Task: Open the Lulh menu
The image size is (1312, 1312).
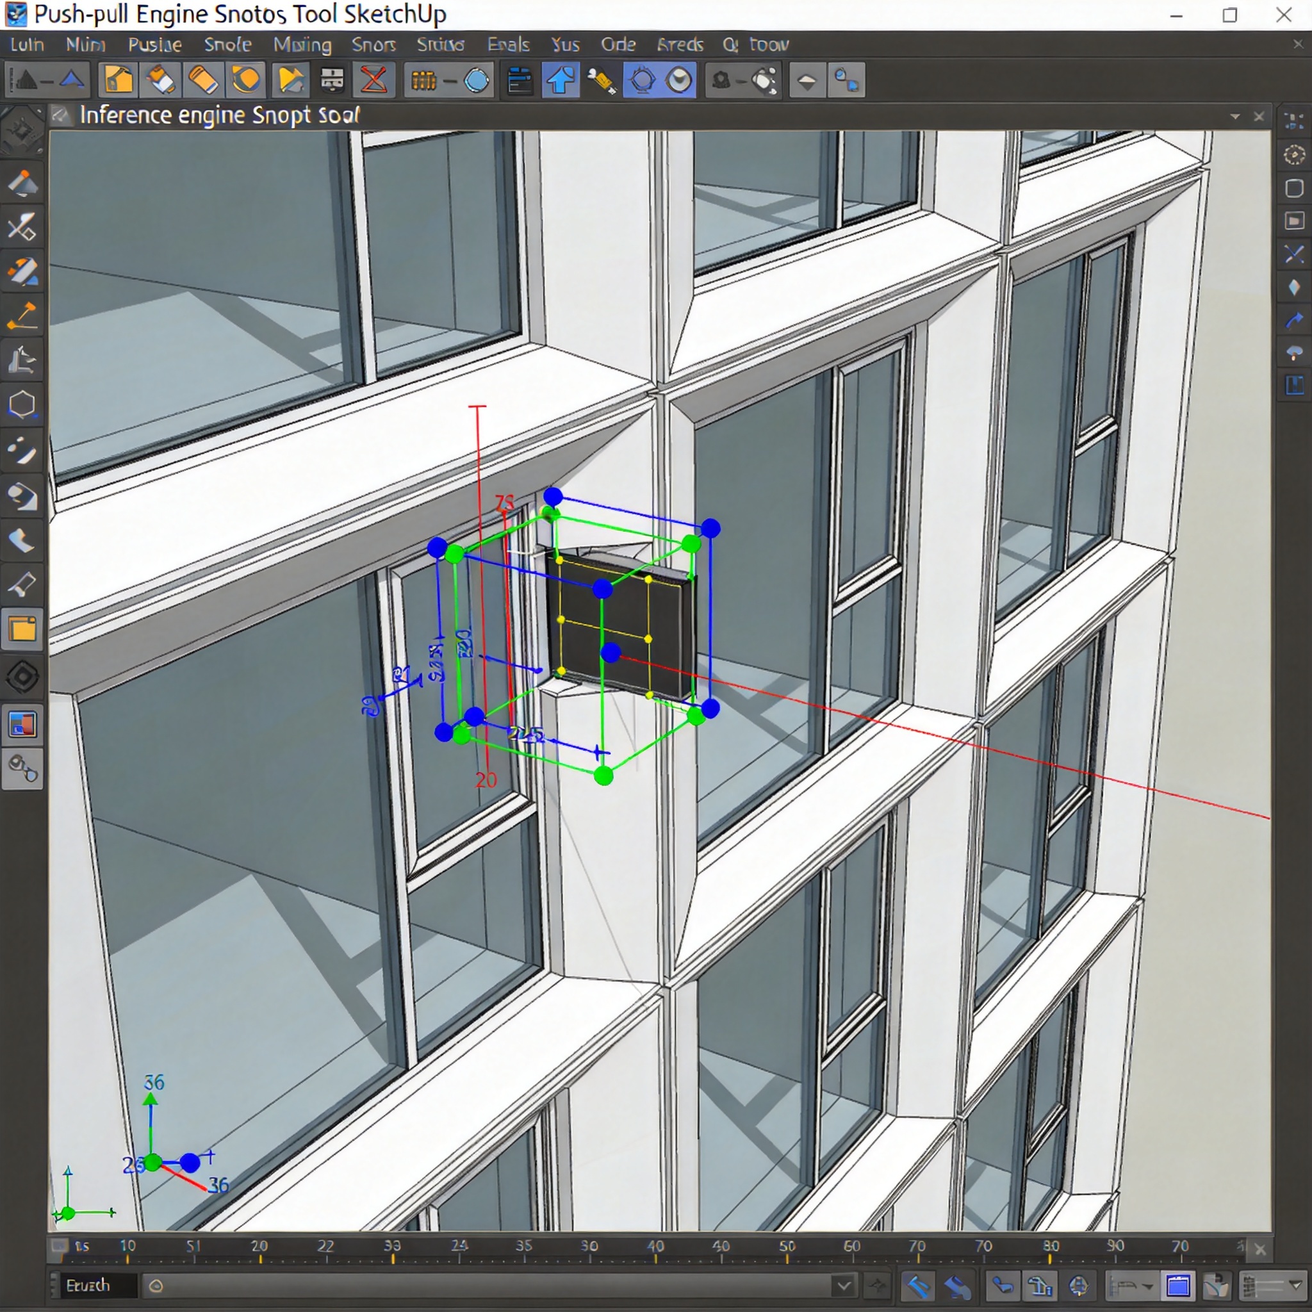Action: coord(27,45)
